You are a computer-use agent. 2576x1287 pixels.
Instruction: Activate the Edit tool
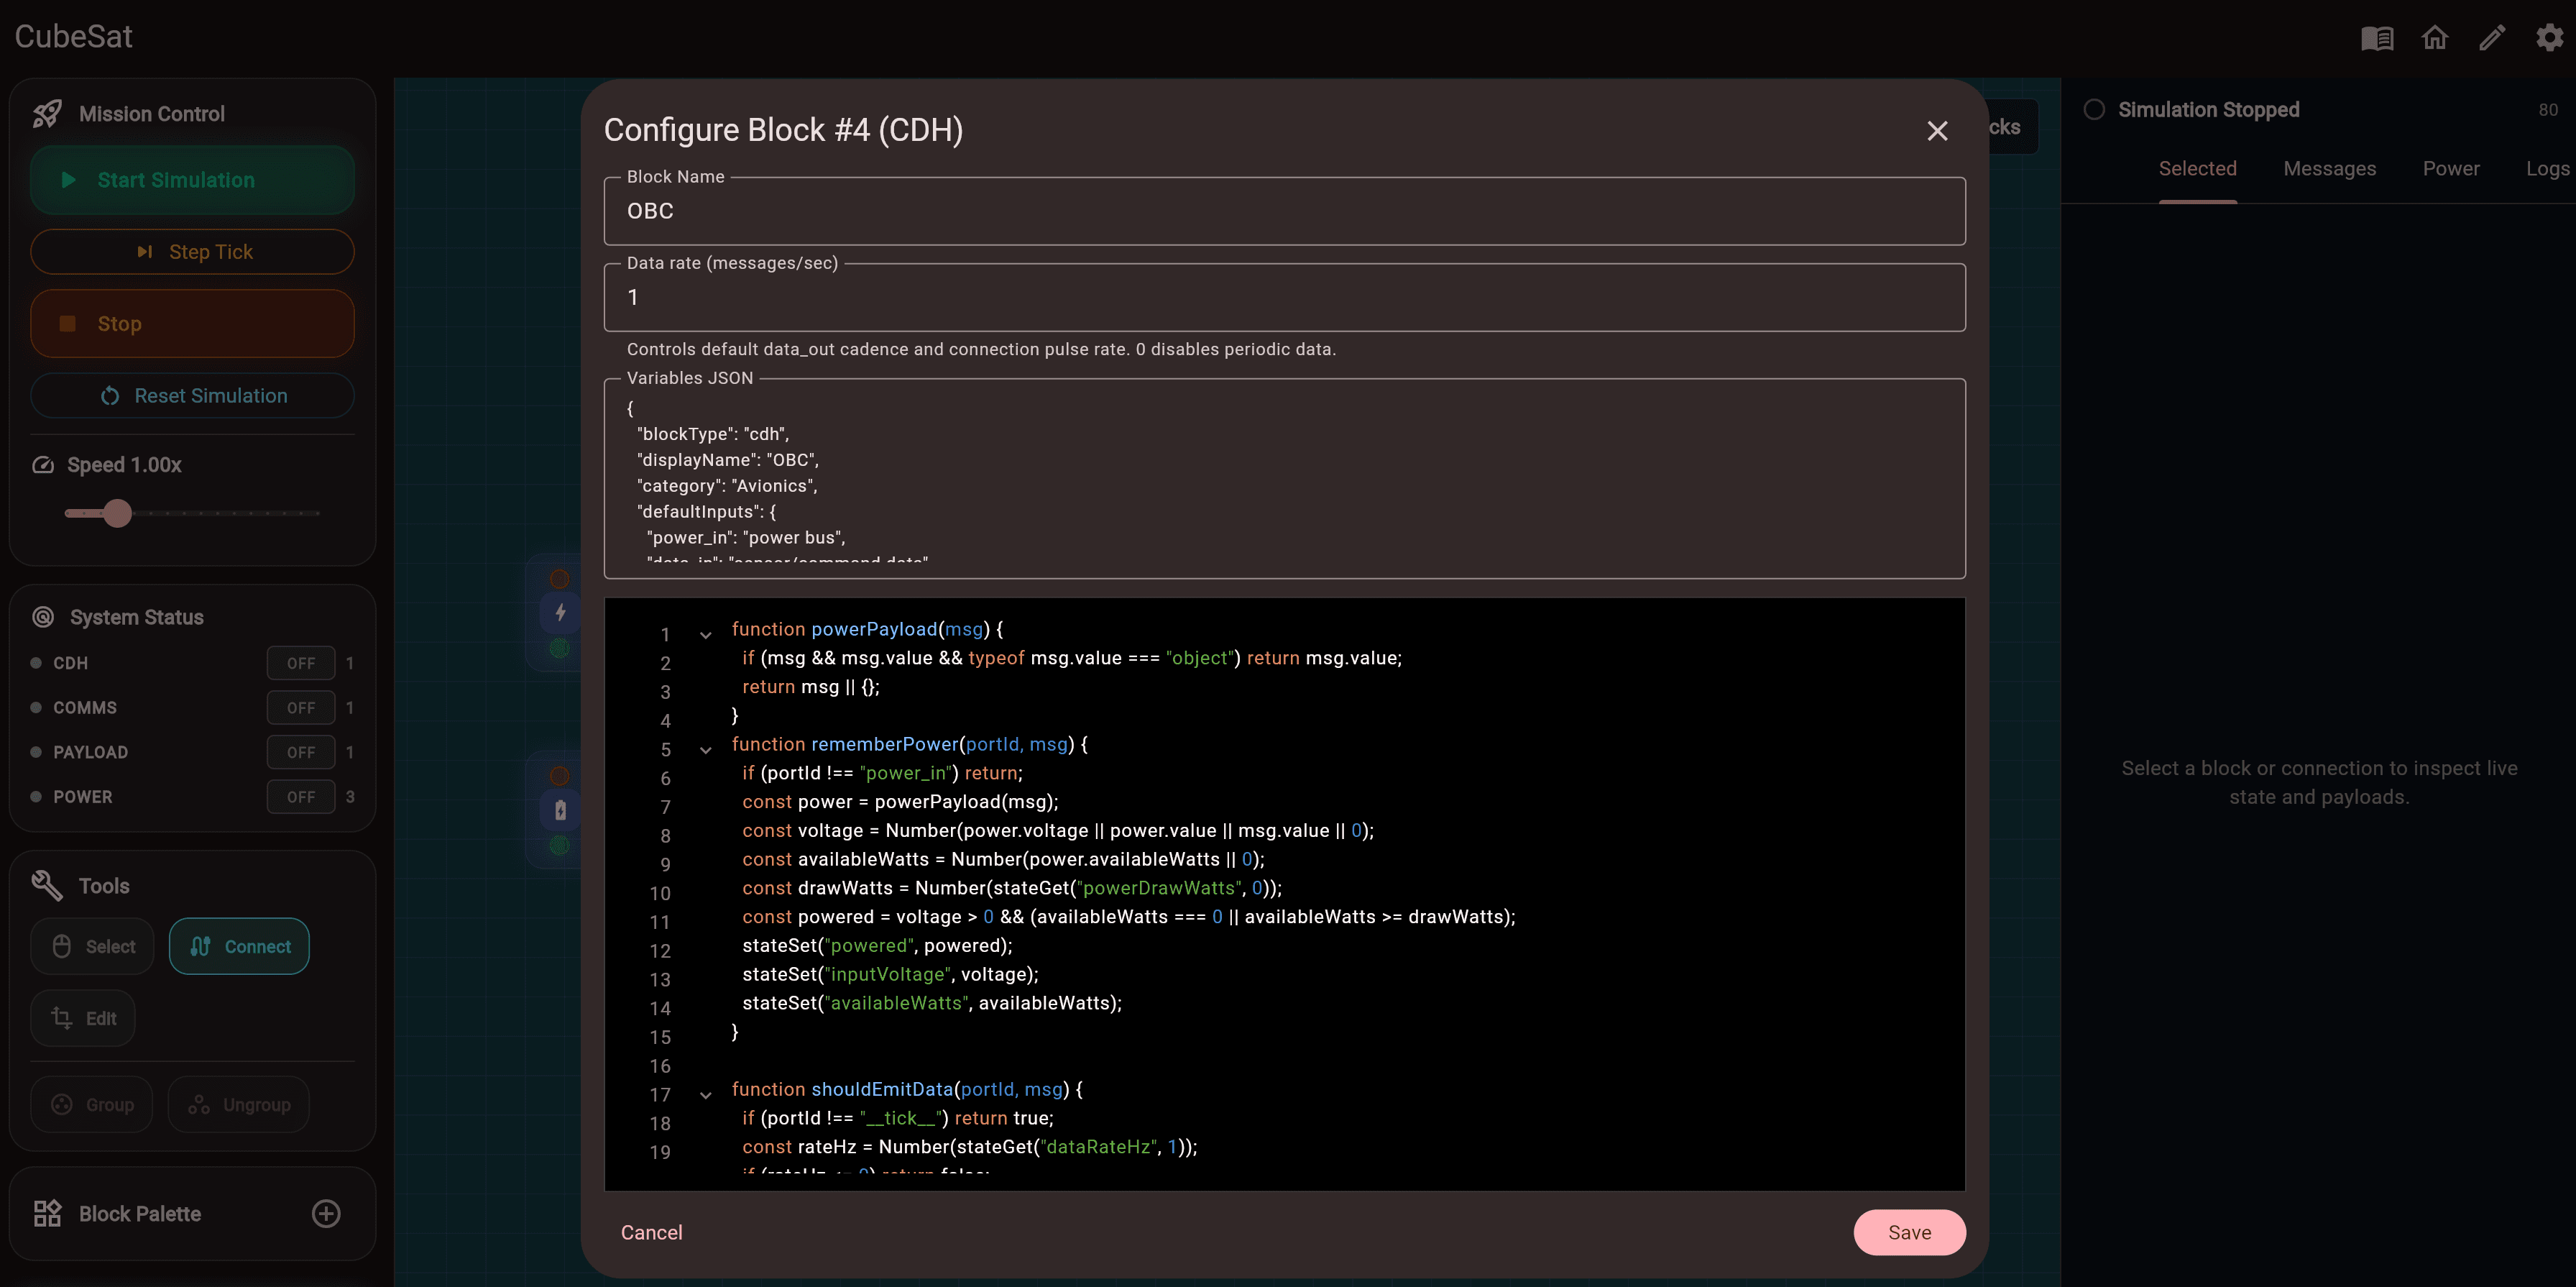click(83, 1018)
